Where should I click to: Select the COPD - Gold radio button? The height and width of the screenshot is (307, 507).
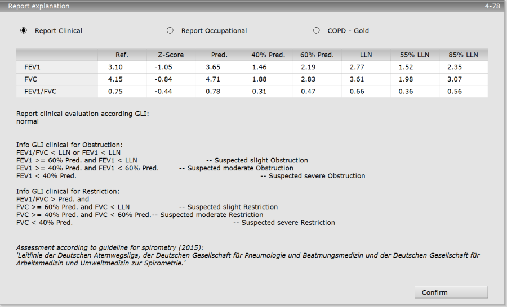click(x=316, y=30)
